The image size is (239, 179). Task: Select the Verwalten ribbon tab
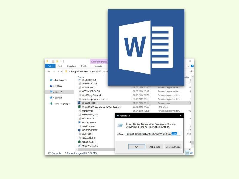click(x=99, y=66)
